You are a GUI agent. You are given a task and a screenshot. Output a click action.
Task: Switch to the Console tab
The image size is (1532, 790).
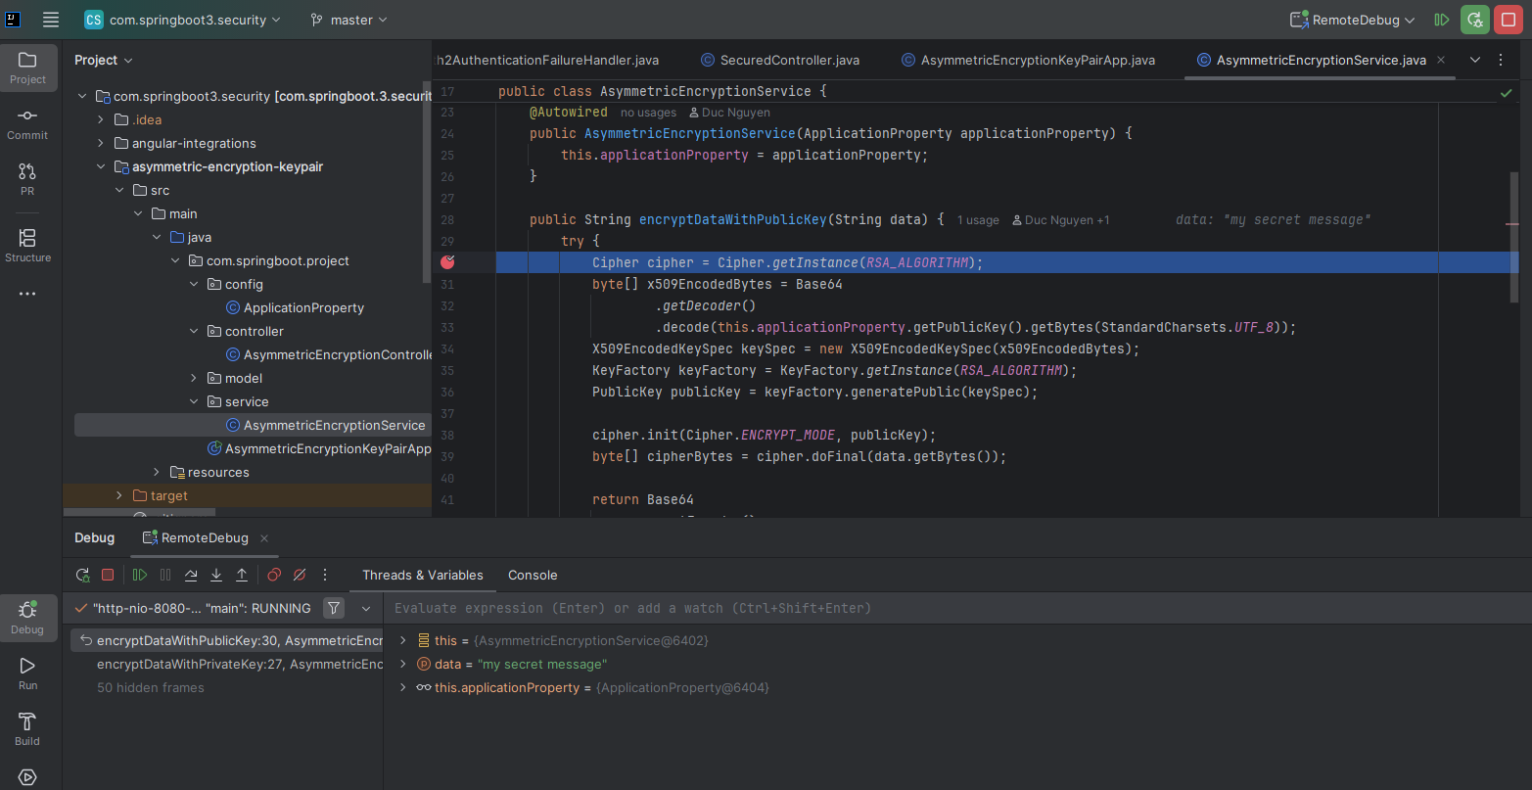533,575
